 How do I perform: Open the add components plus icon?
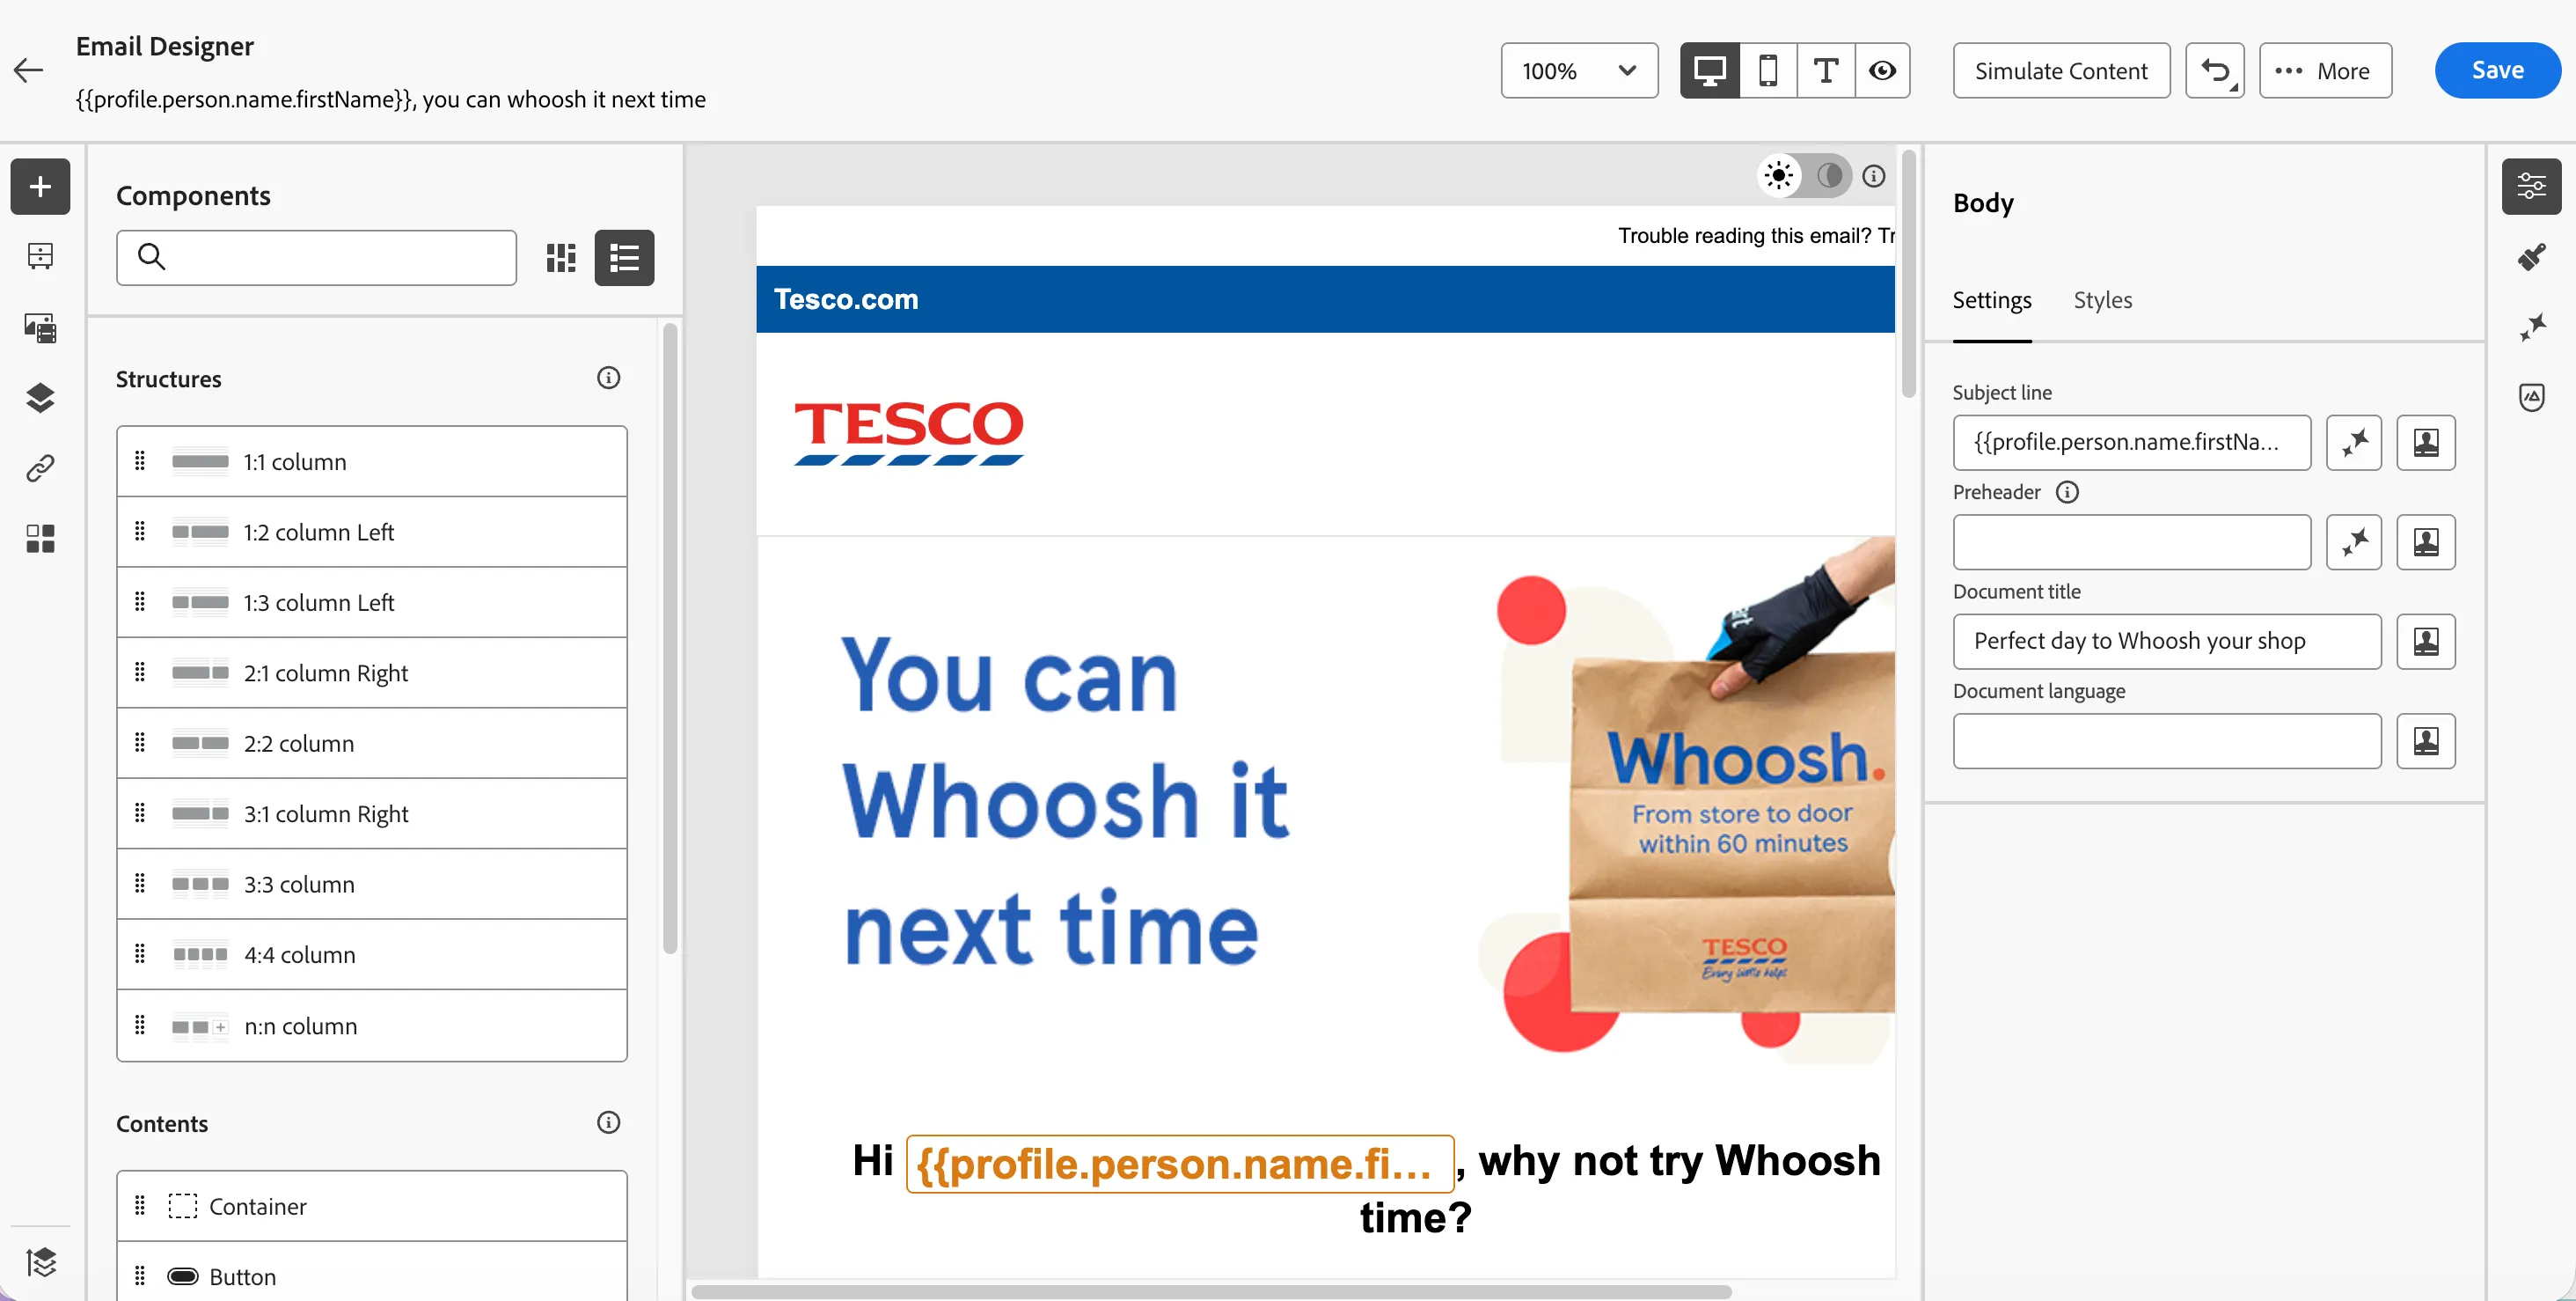[40, 186]
